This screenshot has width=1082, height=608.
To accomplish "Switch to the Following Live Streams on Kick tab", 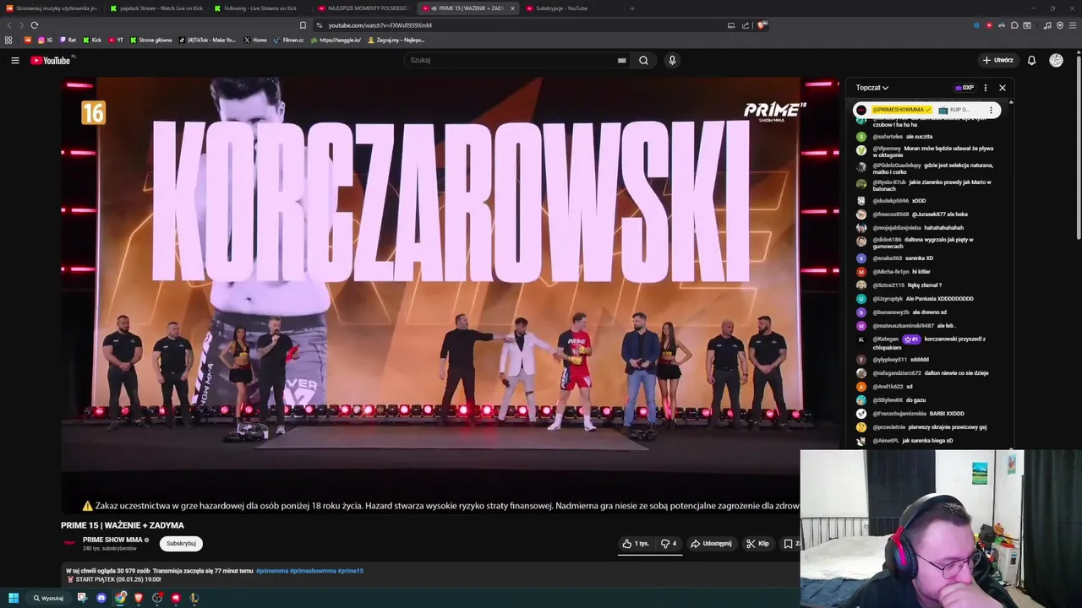I will (x=259, y=8).
